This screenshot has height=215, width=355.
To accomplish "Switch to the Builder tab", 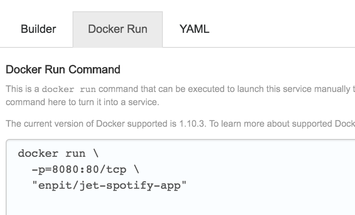I will (39, 29).
